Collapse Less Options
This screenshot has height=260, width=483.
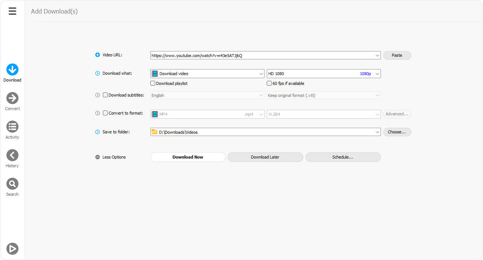coord(97,157)
